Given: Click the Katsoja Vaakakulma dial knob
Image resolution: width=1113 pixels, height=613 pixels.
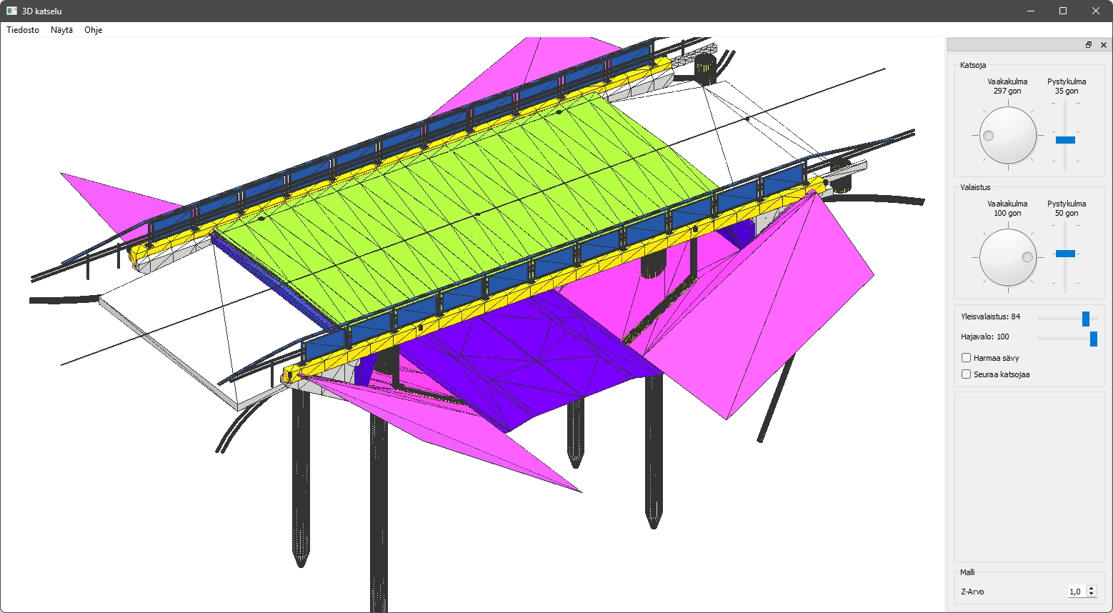Looking at the screenshot, I should coord(1007,135).
